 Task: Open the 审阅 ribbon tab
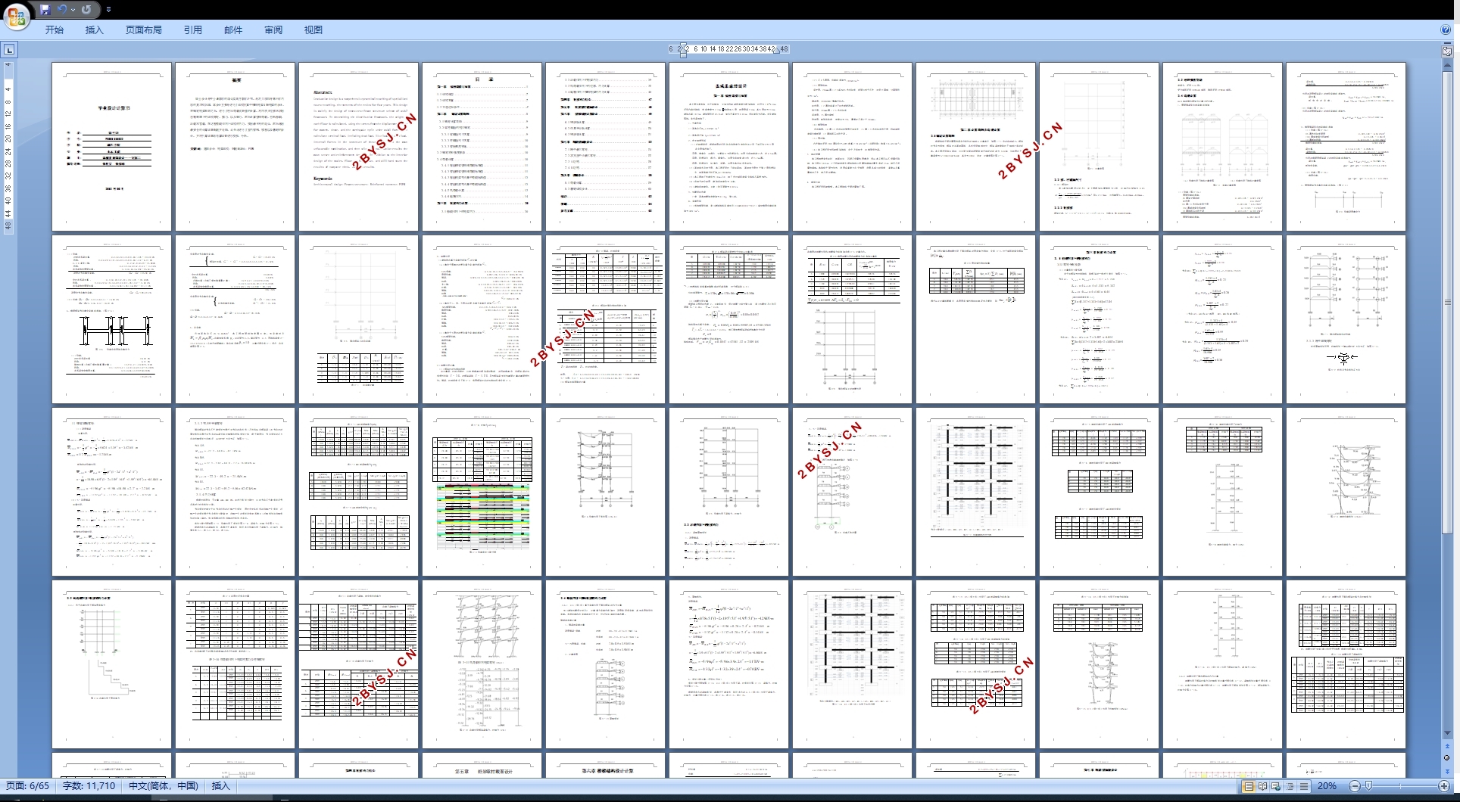pos(273,30)
